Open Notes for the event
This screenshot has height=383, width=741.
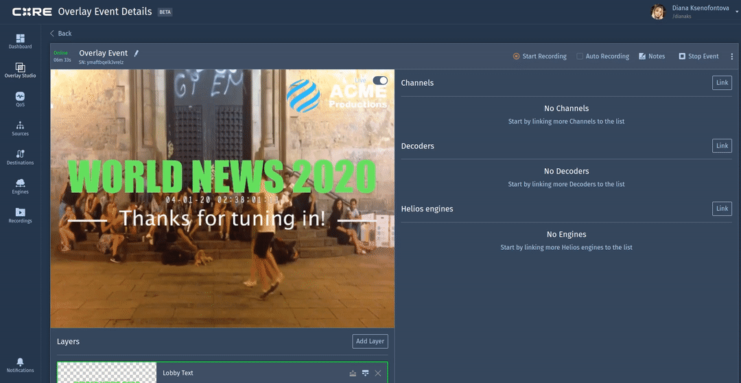point(652,56)
